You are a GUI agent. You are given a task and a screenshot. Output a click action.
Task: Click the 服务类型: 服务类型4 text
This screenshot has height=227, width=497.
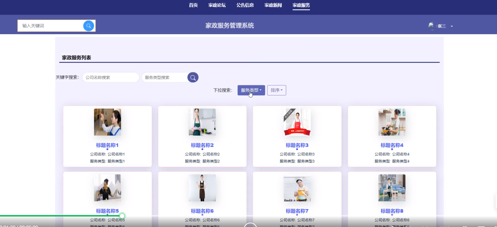[x=392, y=161]
